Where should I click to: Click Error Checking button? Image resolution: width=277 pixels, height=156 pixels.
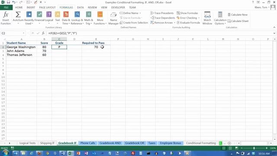click(187, 18)
